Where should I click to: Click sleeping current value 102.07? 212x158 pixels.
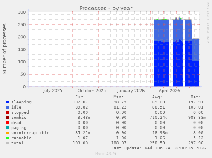(80, 102)
